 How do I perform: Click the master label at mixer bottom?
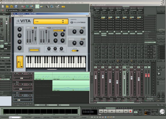point(150,99)
